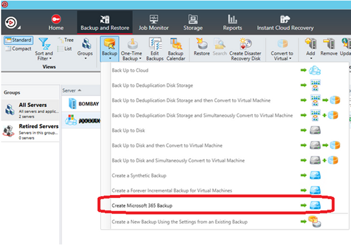Click the Backup ribbon button
This screenshot has width=351, height=245.
click(109, 49)
